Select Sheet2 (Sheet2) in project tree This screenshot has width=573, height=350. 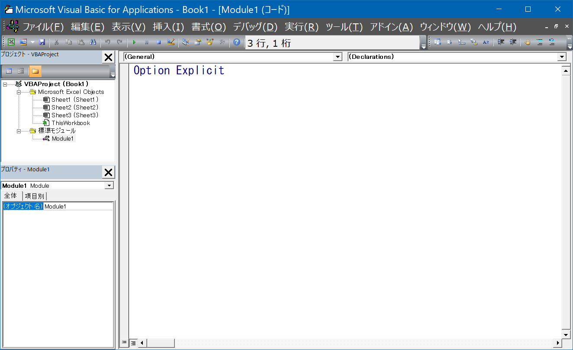click(74, 107)
